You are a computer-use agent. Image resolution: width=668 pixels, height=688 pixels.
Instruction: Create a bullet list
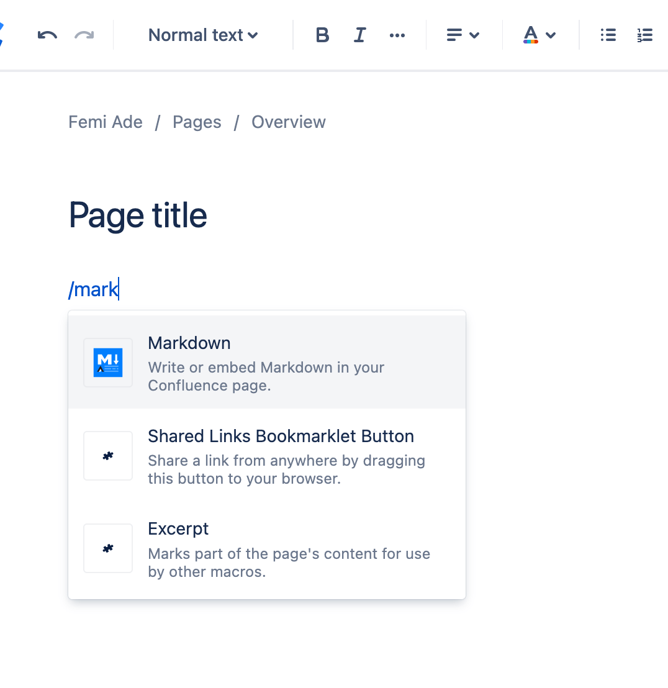pyautogui.click(x=608, y=35)
